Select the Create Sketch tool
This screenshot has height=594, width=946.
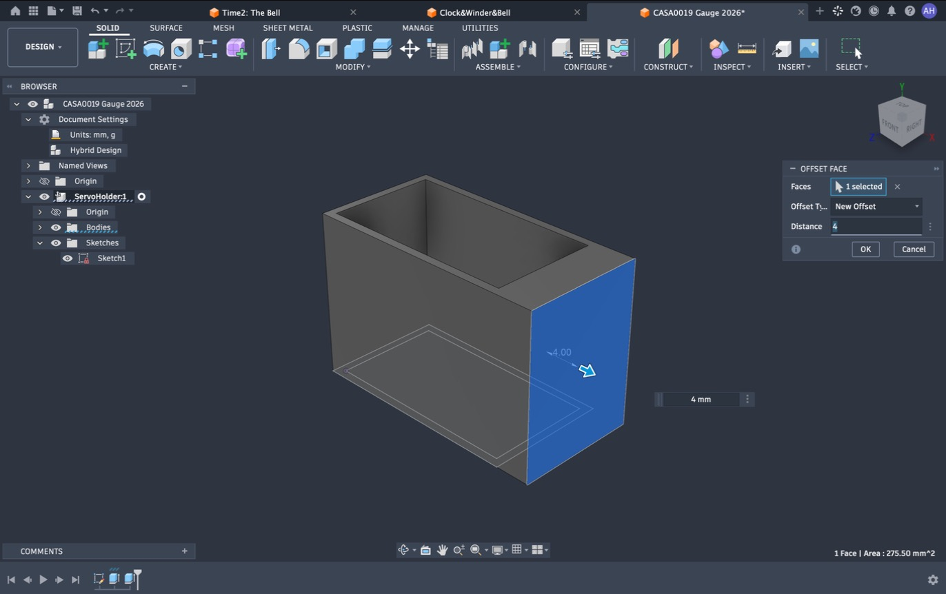pos(125,49)
